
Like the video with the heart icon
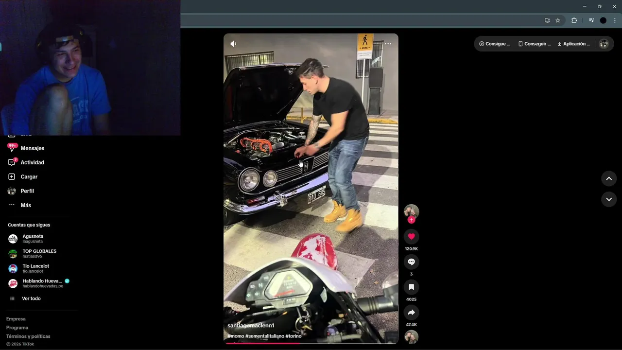(x=411, y=236)
